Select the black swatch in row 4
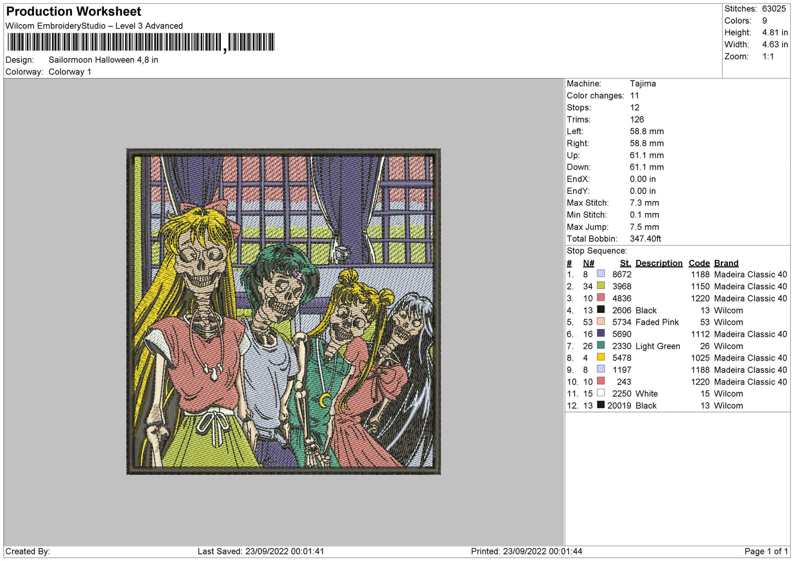This screenshot has width=794, height=561. tap(601, 310)
